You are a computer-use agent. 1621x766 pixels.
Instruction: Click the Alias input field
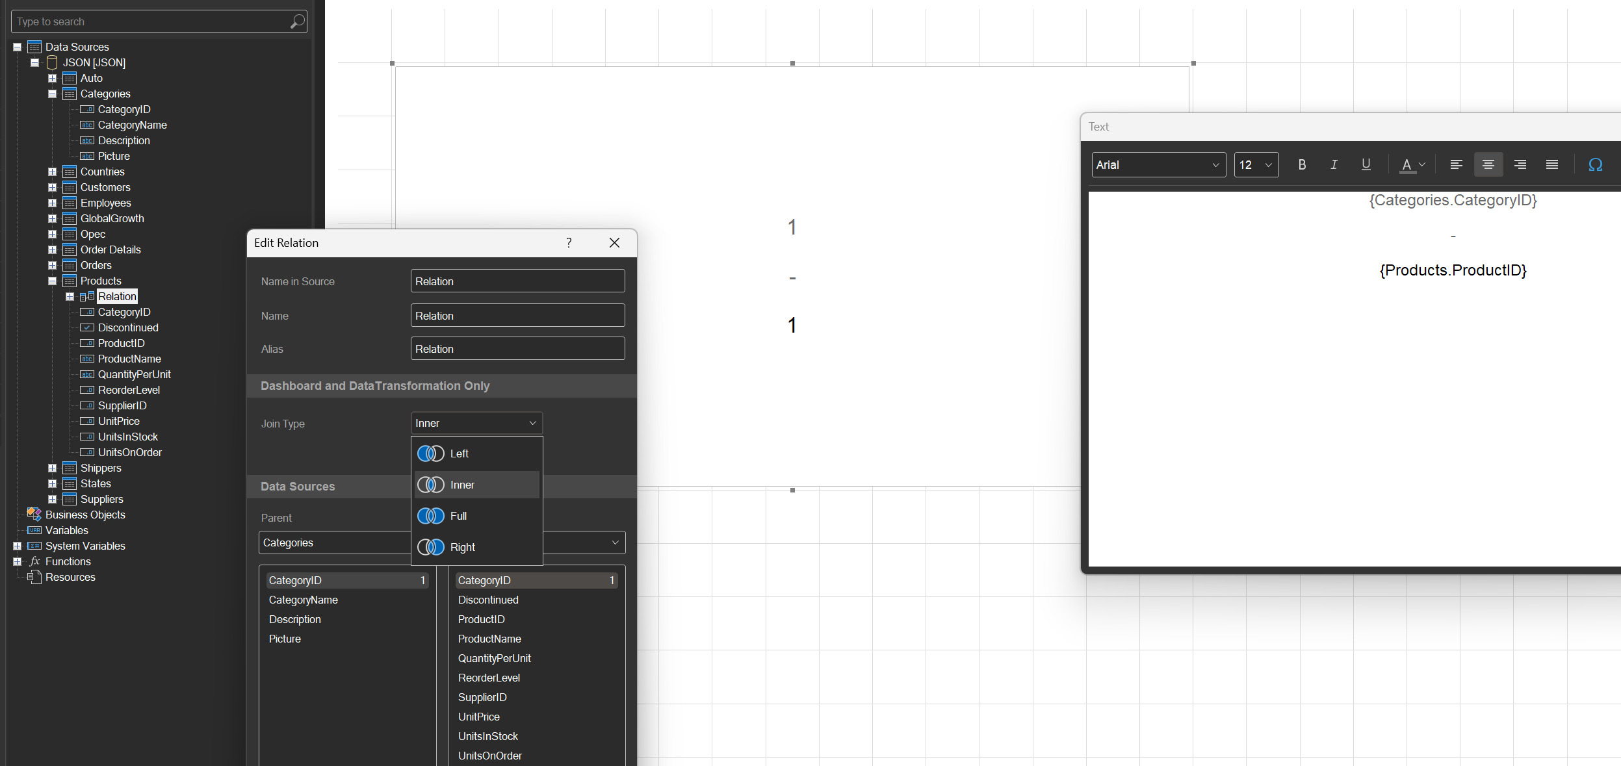pyautogui.click(x=517, y=349)
